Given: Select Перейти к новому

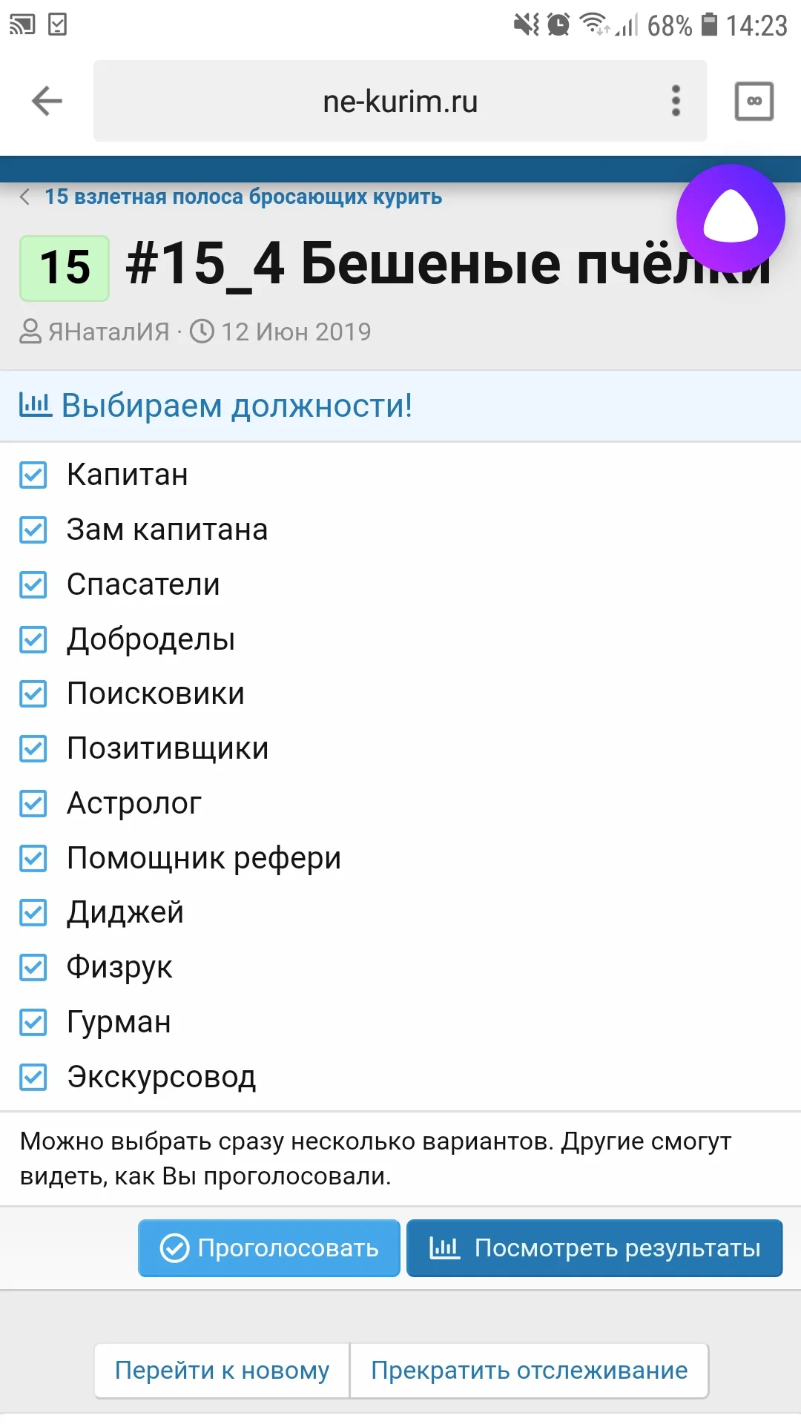Looking at the screenshot, I should tap(222, 1370).
